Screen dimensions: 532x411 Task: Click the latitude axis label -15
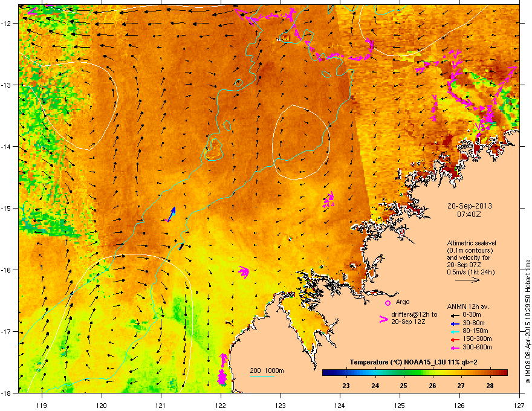(x=7, y=208)
